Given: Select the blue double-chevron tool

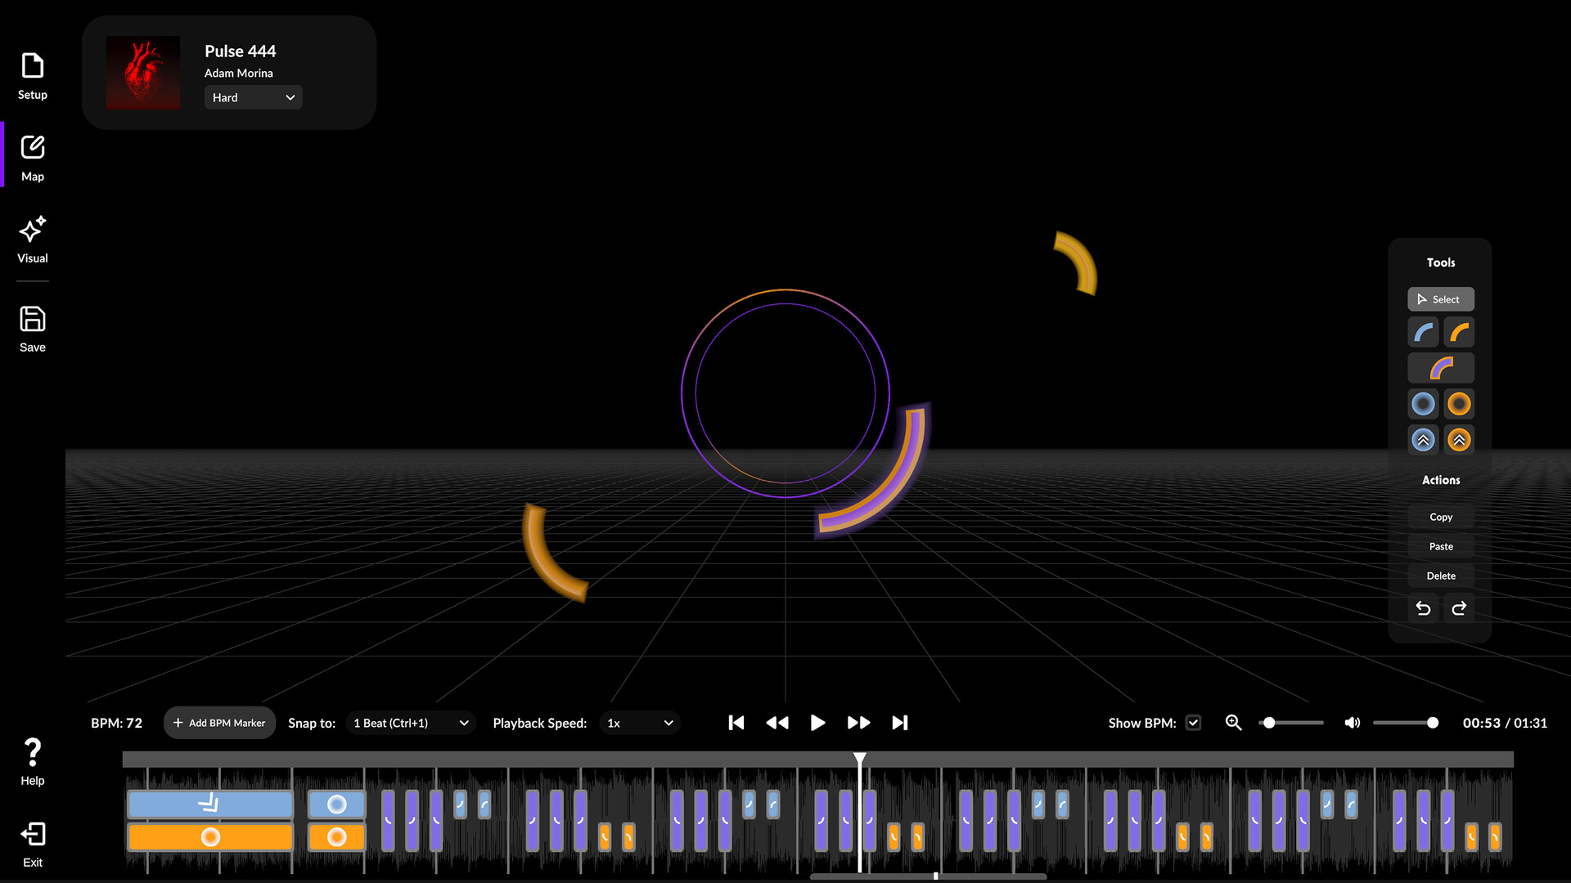Looking at the screenshot, I should 1423,440.
